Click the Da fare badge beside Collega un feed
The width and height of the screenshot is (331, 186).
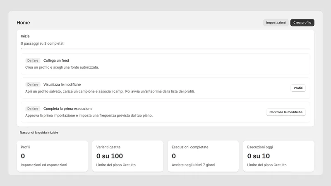(33, 60)
